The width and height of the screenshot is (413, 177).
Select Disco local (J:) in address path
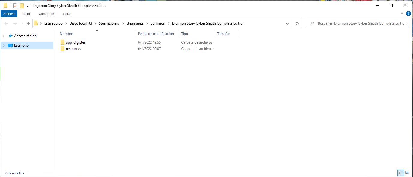[81, 23]
